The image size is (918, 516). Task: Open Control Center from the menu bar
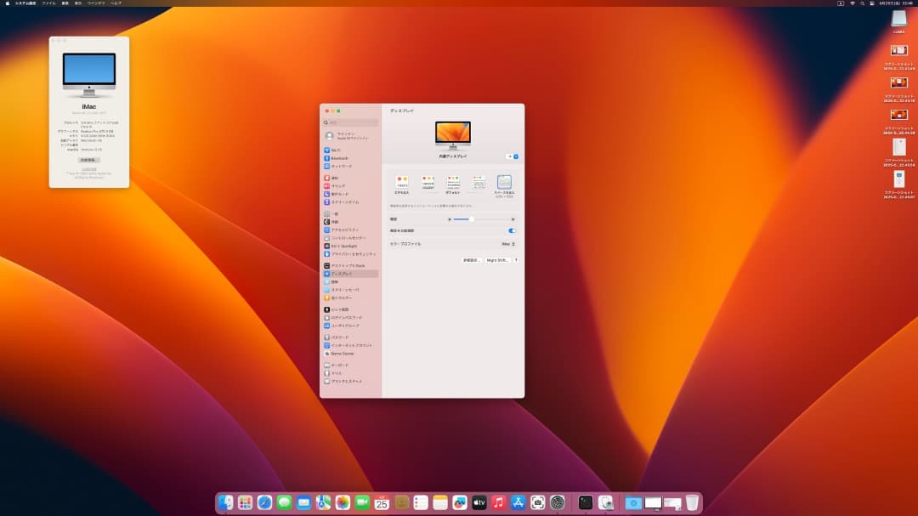870,3
